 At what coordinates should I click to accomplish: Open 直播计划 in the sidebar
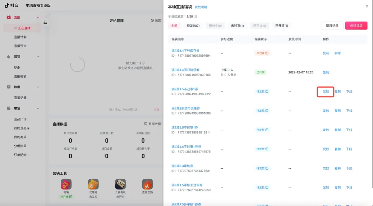pos(20,37)
